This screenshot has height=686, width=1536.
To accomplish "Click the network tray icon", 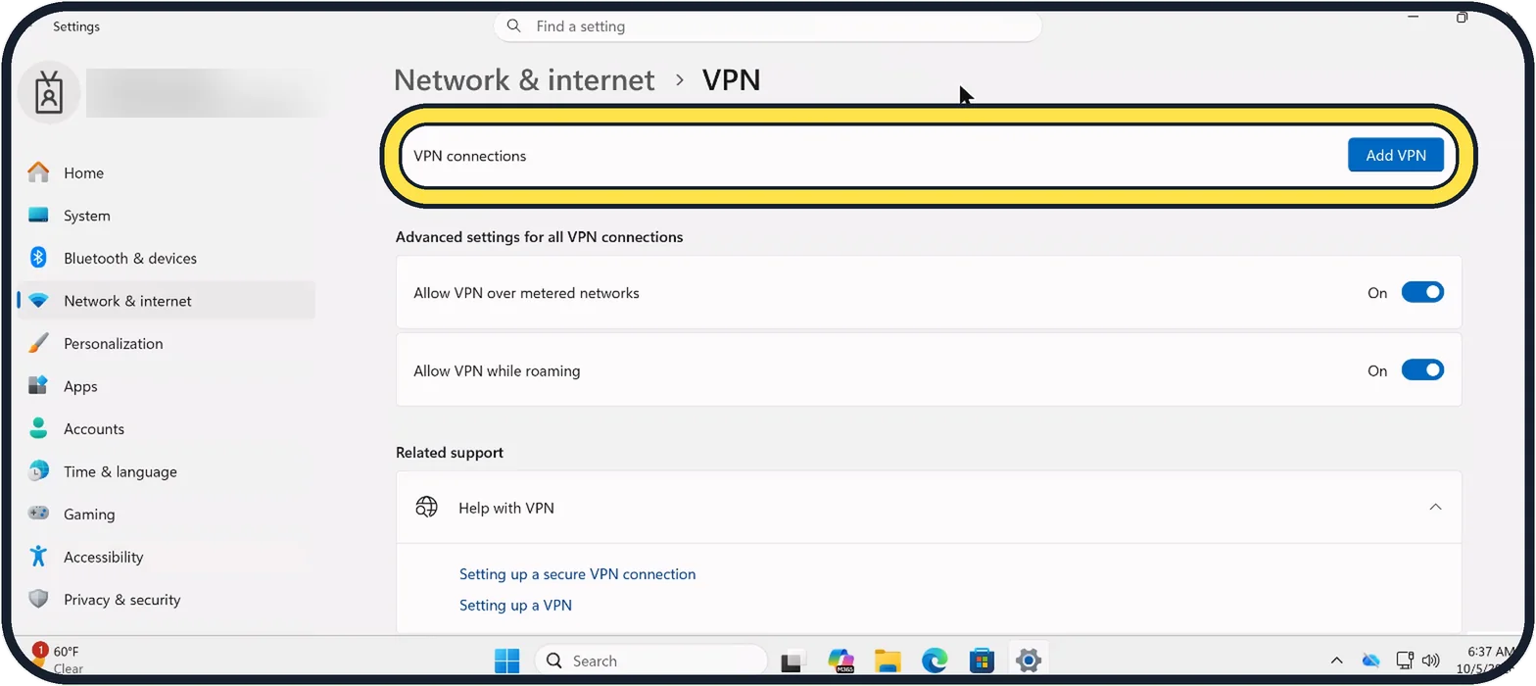I will tap(1405, 661).
